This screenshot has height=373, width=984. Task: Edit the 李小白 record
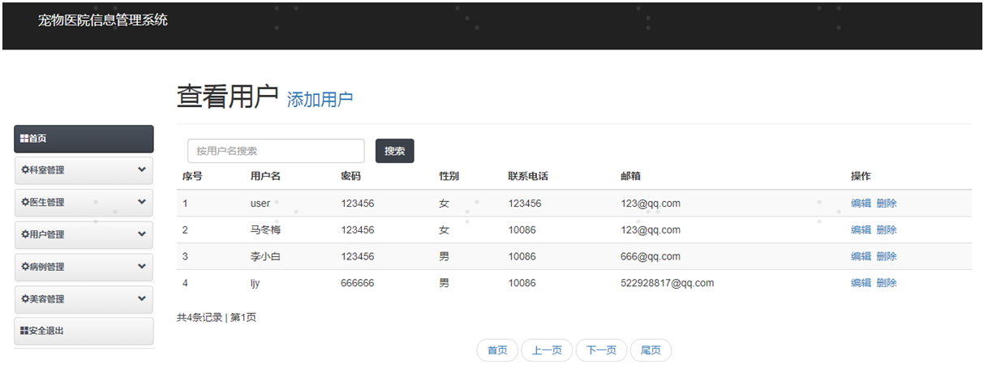pos(861,256)
